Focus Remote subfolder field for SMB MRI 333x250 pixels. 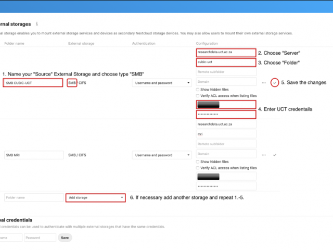[x=226, y=144]
